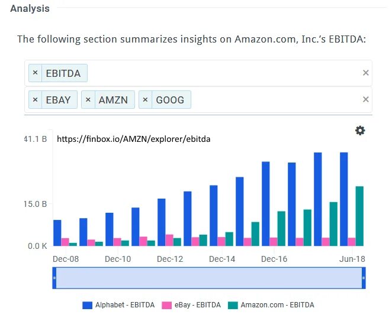Toggle the eBay - EBITDA legend series

point(191,305)
